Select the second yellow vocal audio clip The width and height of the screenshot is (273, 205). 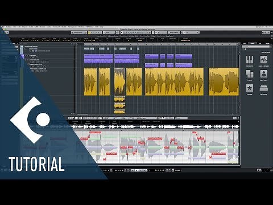click(x=104, y=81)
